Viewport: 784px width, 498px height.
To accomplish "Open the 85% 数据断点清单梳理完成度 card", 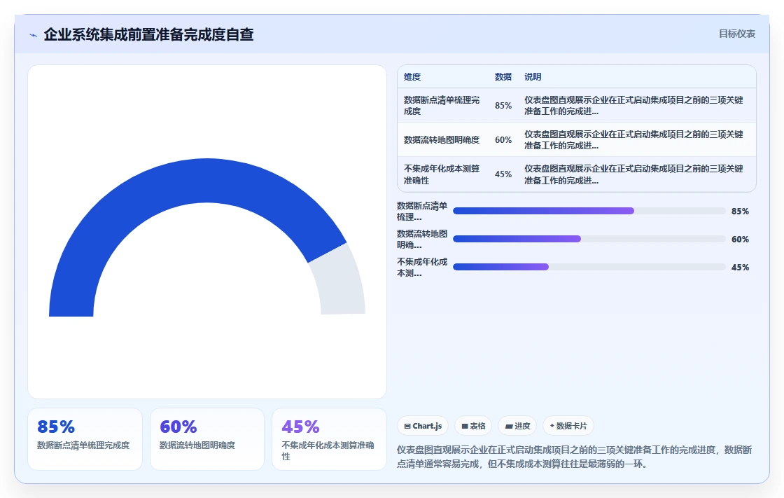I will tap(85, 439).
